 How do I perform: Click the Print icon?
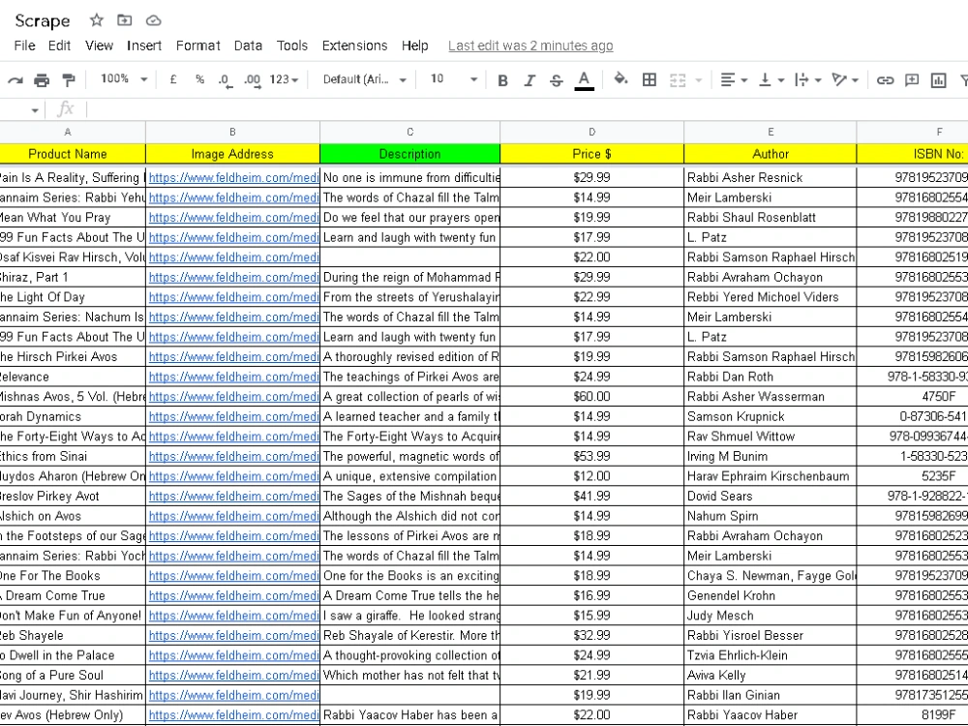42,79
